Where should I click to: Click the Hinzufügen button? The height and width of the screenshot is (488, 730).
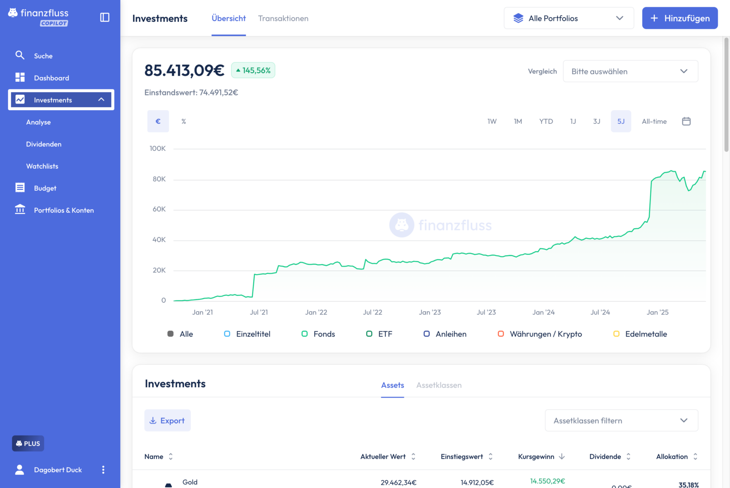(680, 18)
